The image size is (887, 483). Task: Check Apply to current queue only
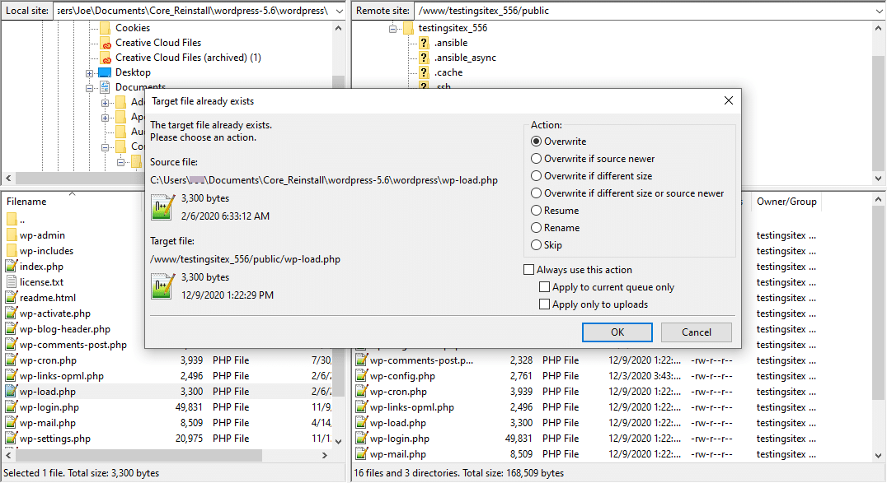(544, 287)
